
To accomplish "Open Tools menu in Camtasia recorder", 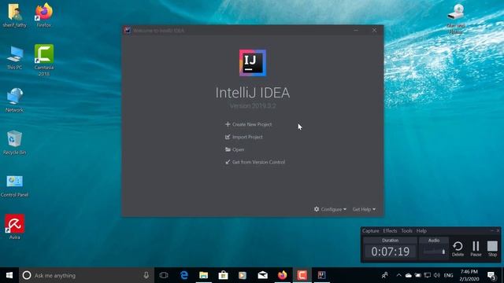I will click(x=406, y=230).
